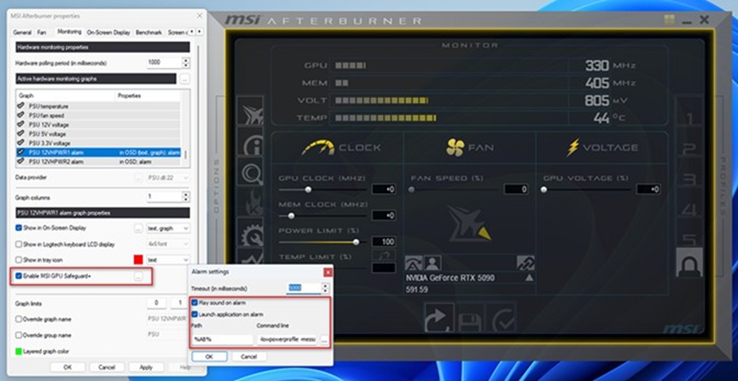
Task: Select profile slot 2
Action: point(689,149)
